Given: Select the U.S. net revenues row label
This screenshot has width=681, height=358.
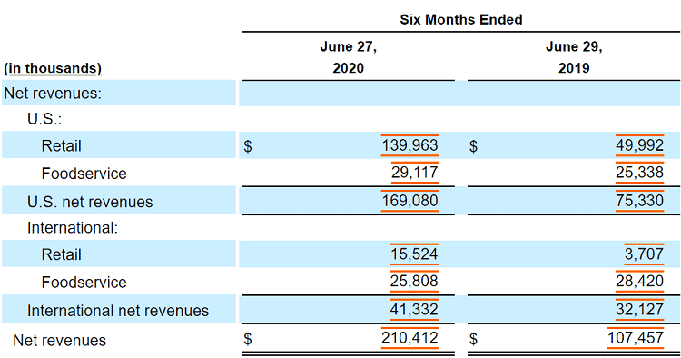Looking at the screenshot, I should click(x=90, y=202).
